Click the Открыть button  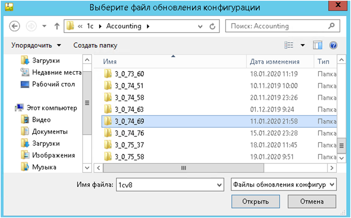pyautogui.click(x=256, y=201)
